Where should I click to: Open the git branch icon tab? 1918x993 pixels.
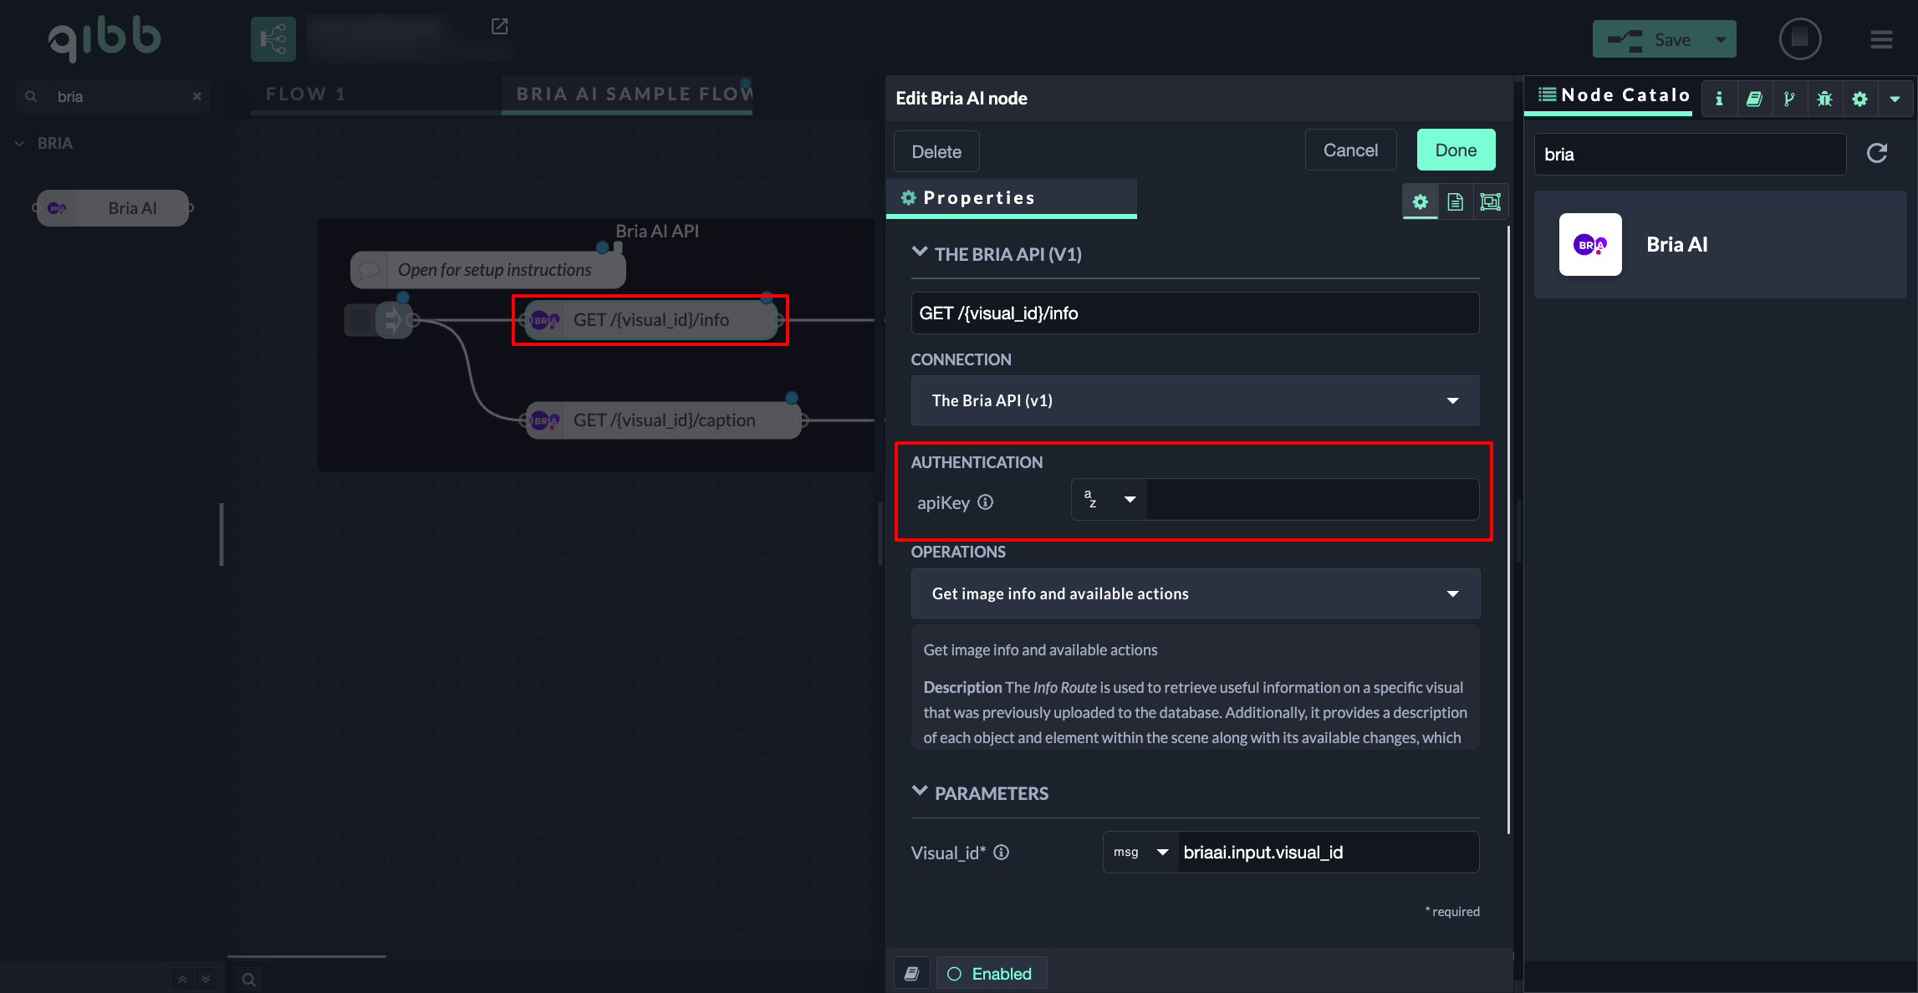click(1789, 99)
